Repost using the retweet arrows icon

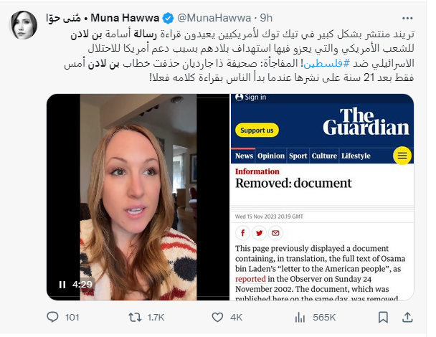coord(135,317)
